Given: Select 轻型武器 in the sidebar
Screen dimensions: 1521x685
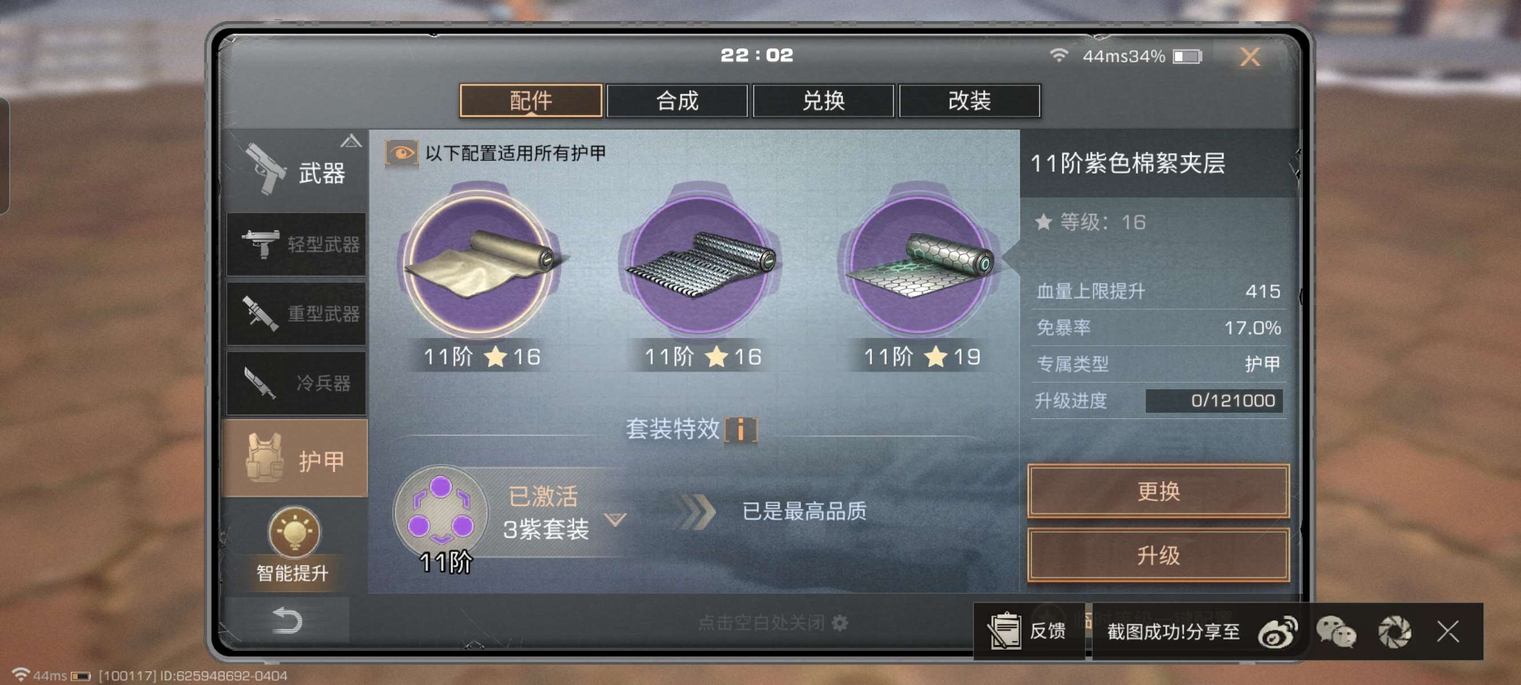Looking at the screenshot, I should 296,244.
